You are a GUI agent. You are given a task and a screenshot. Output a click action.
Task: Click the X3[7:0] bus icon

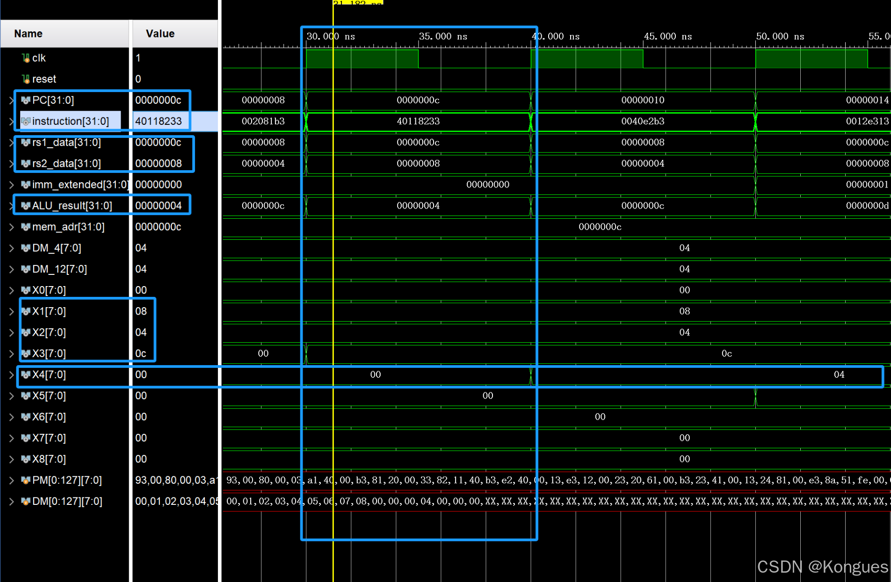tap(26, 353)
